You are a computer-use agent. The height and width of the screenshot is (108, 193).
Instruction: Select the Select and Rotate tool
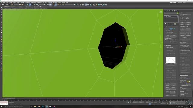pos(33,5)
